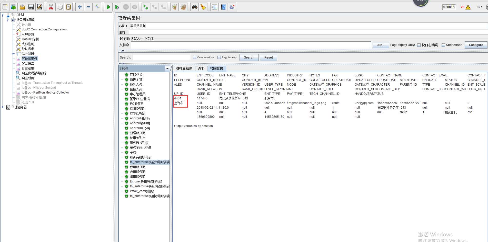Screen dimensions: 488x242
Task: Expand the 总控制器 tree node
Action: pos(13,54)
